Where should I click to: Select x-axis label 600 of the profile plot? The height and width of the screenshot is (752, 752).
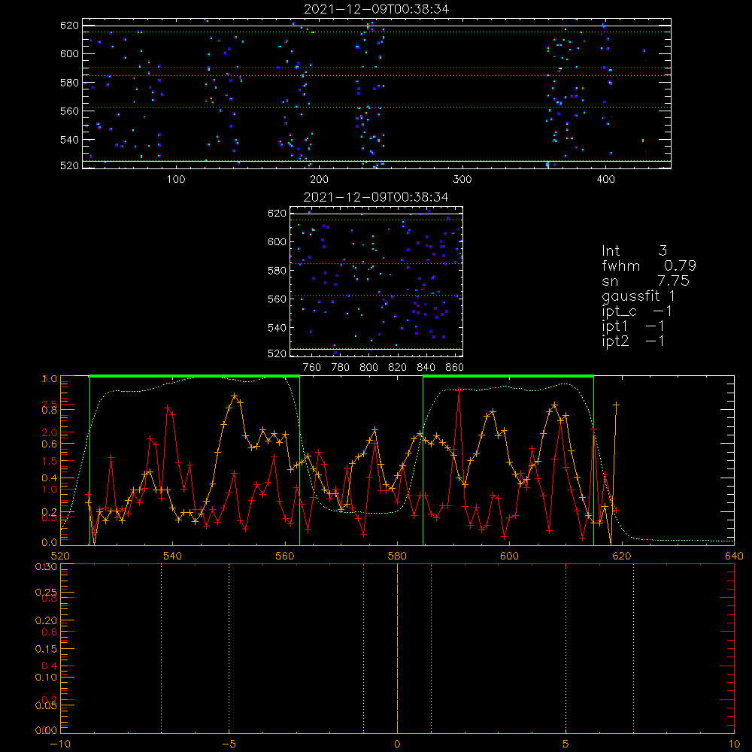pos(509,556)
